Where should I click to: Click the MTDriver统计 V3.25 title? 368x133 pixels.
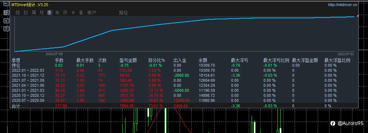pyautogui.click(x=30, y=4)
